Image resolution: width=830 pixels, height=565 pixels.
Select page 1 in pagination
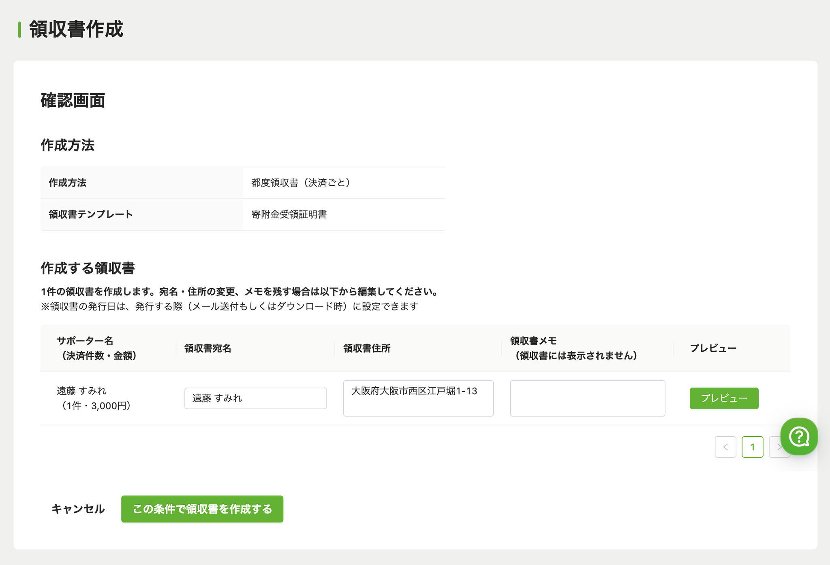click(752, 447)
